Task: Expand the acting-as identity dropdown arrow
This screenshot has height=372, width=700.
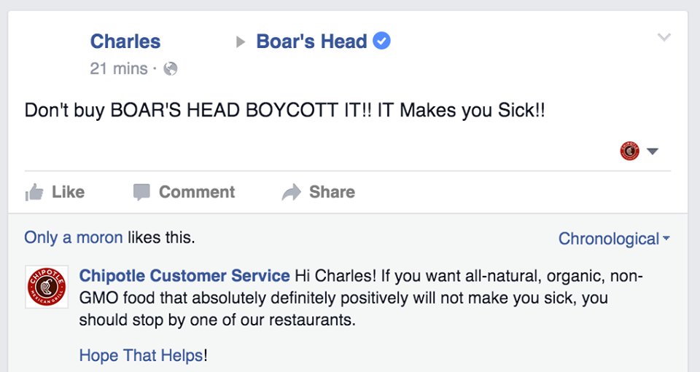Action: coord(653,151)
